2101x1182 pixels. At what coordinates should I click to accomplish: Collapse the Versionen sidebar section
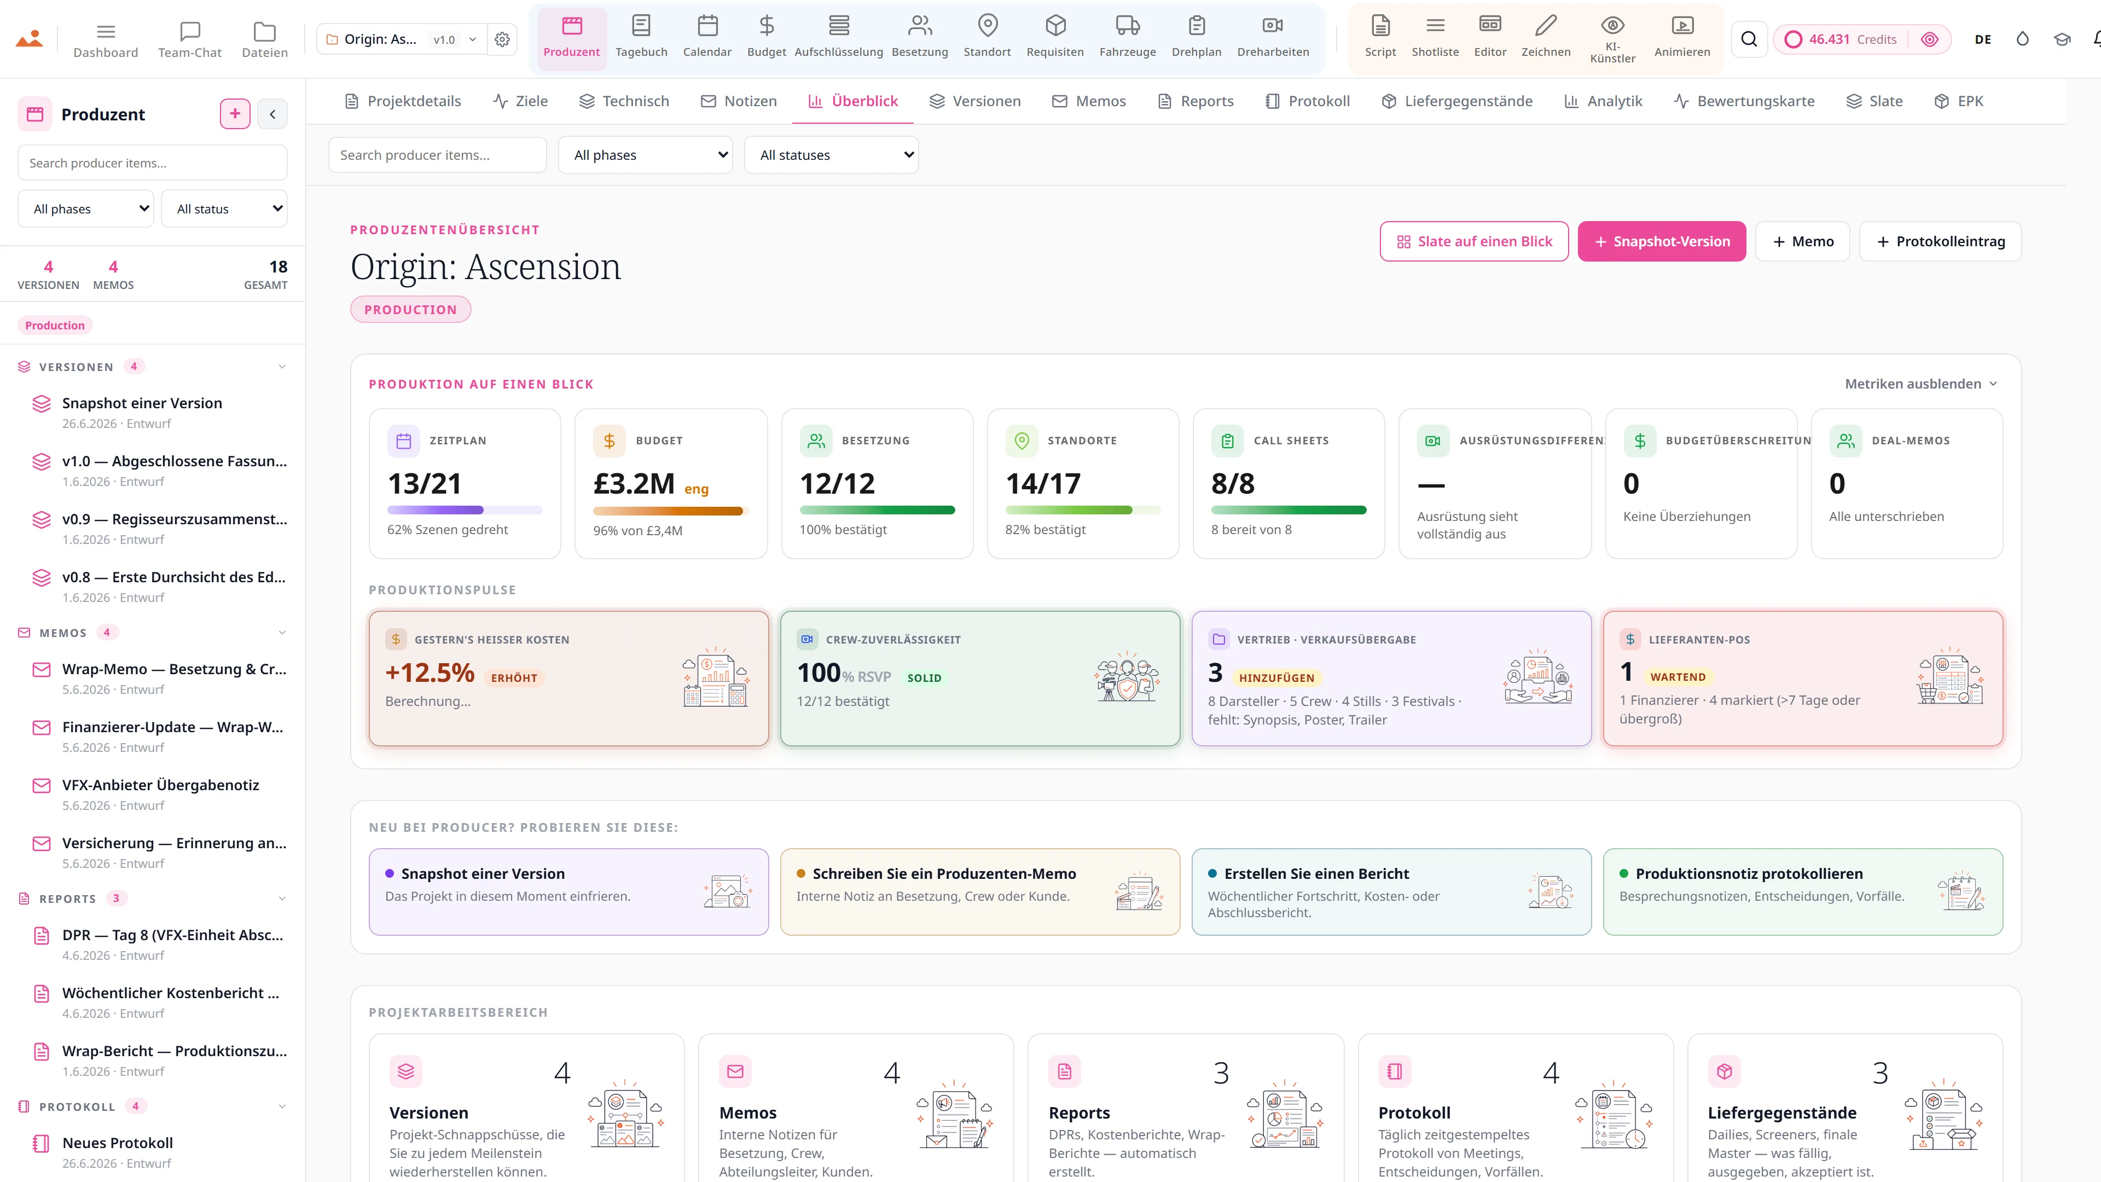[282, 366]
